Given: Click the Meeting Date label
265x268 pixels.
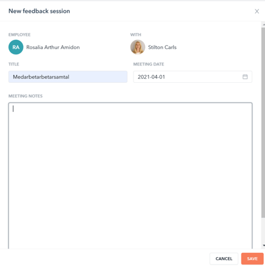Looking at the screenshot, I should pyautogui.click(x=149, y=64).
